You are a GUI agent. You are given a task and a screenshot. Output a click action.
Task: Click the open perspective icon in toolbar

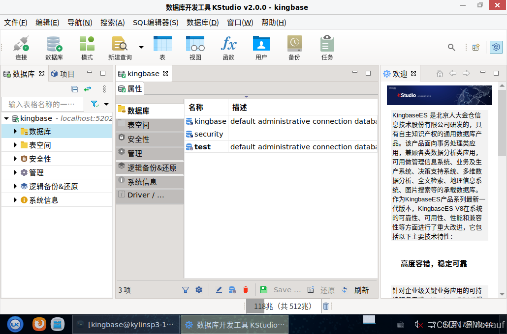click(x=475, y=48)
